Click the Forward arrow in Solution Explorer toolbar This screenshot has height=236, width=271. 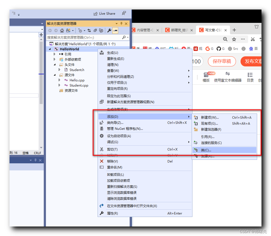tap(56, 31)
